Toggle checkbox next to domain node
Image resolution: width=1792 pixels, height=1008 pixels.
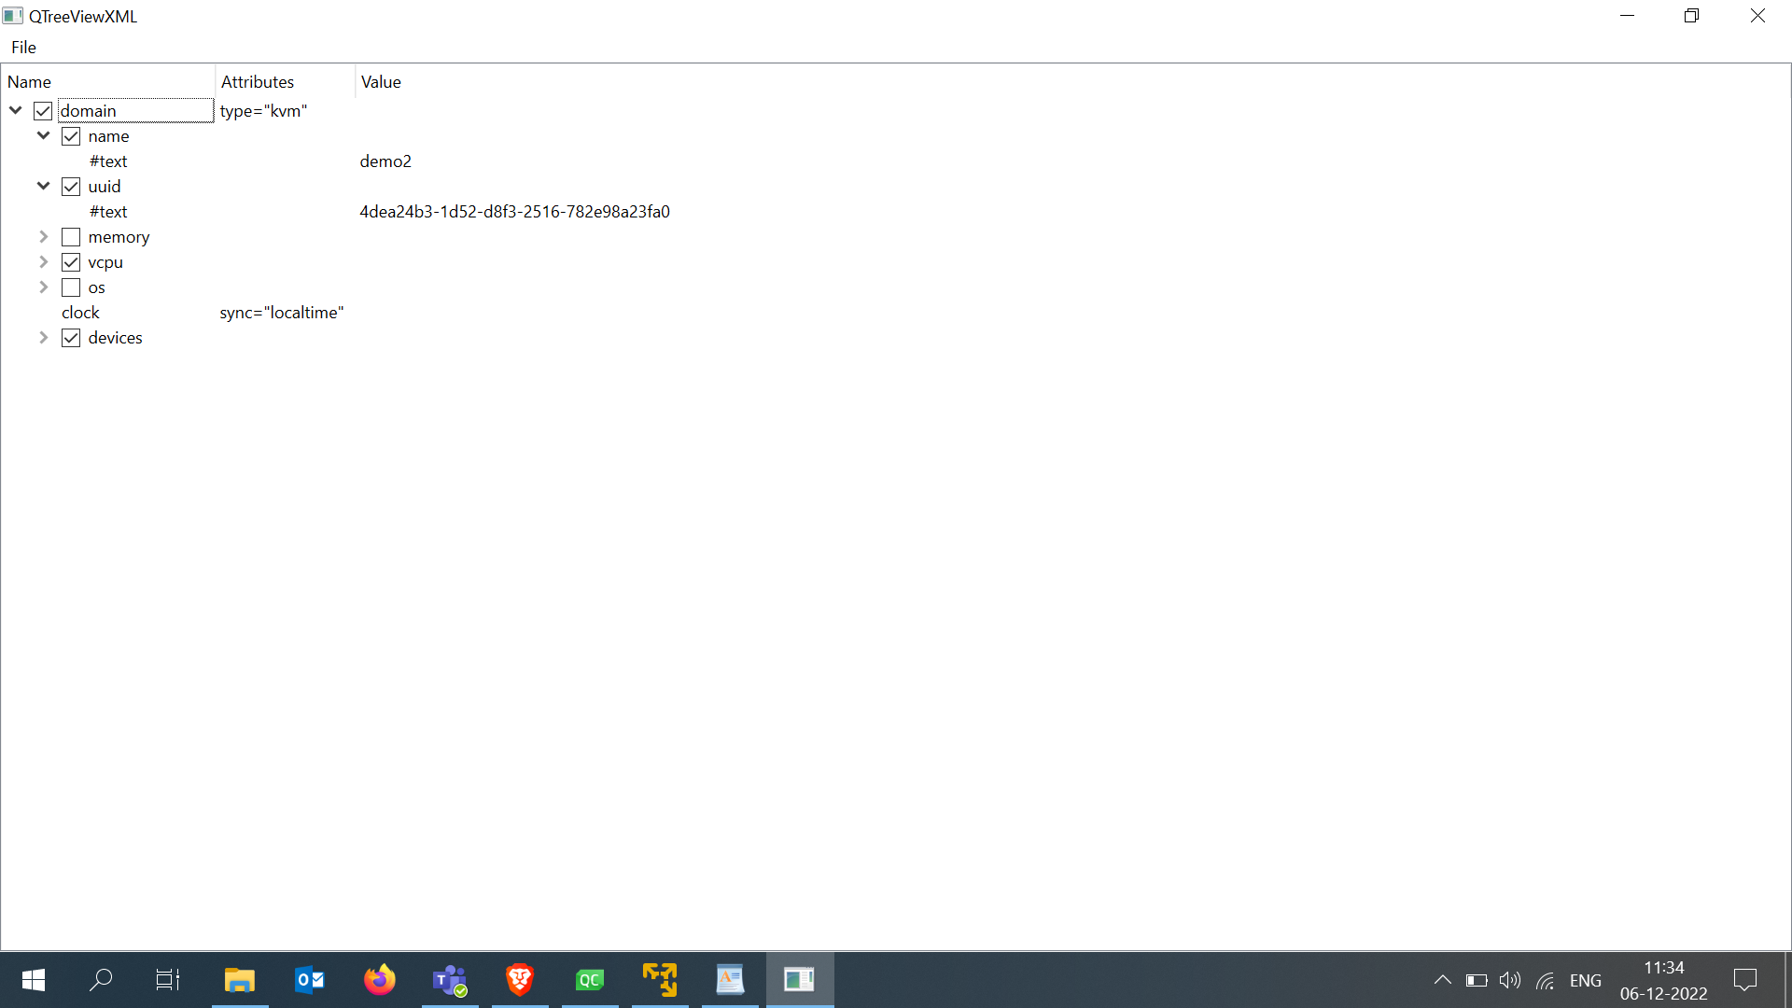coord(44,109)
